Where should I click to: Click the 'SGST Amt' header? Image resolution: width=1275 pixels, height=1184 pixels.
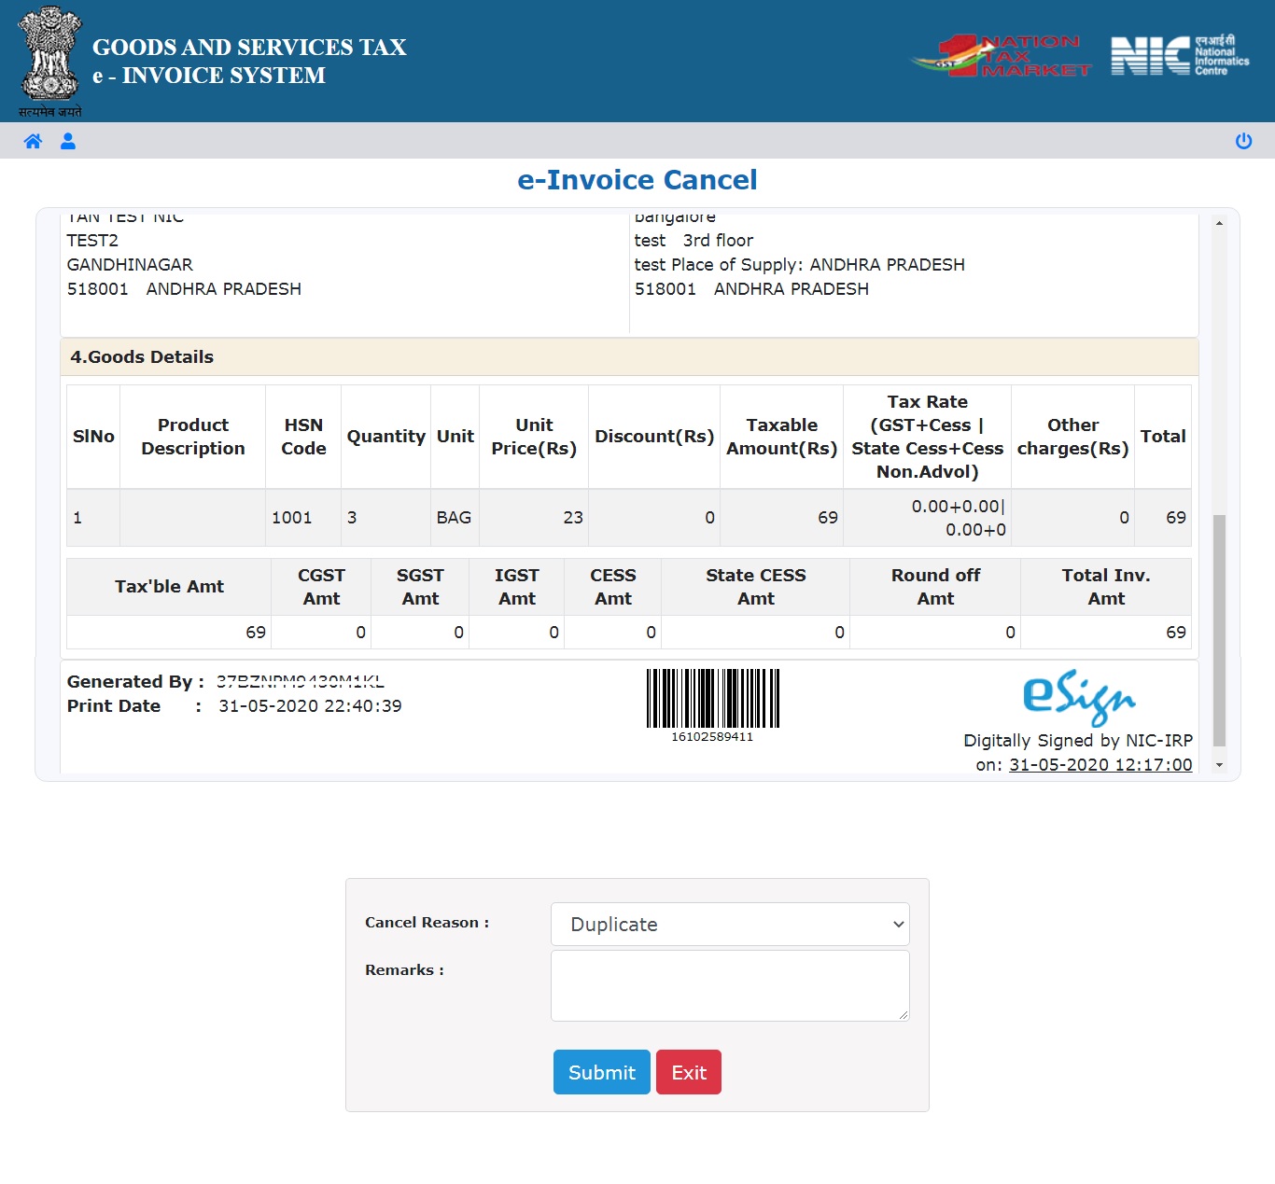(420, 587)
